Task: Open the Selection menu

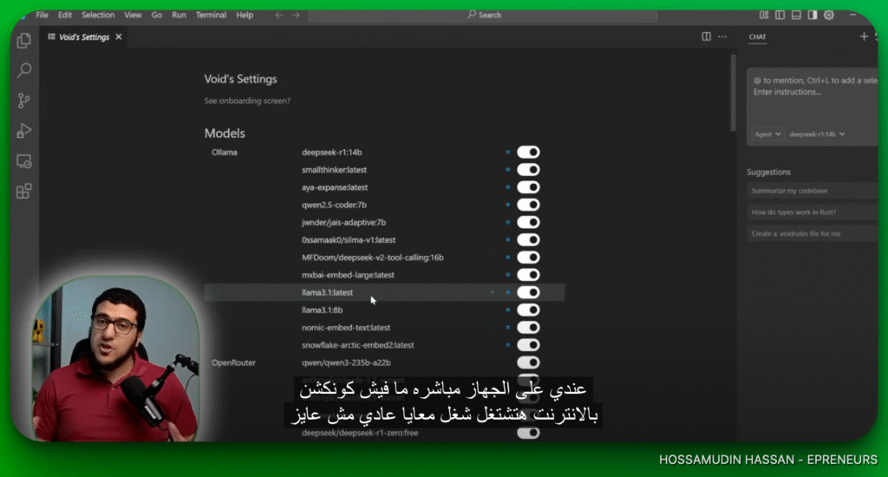Action: pyautogui.click(x=98, y=16)
